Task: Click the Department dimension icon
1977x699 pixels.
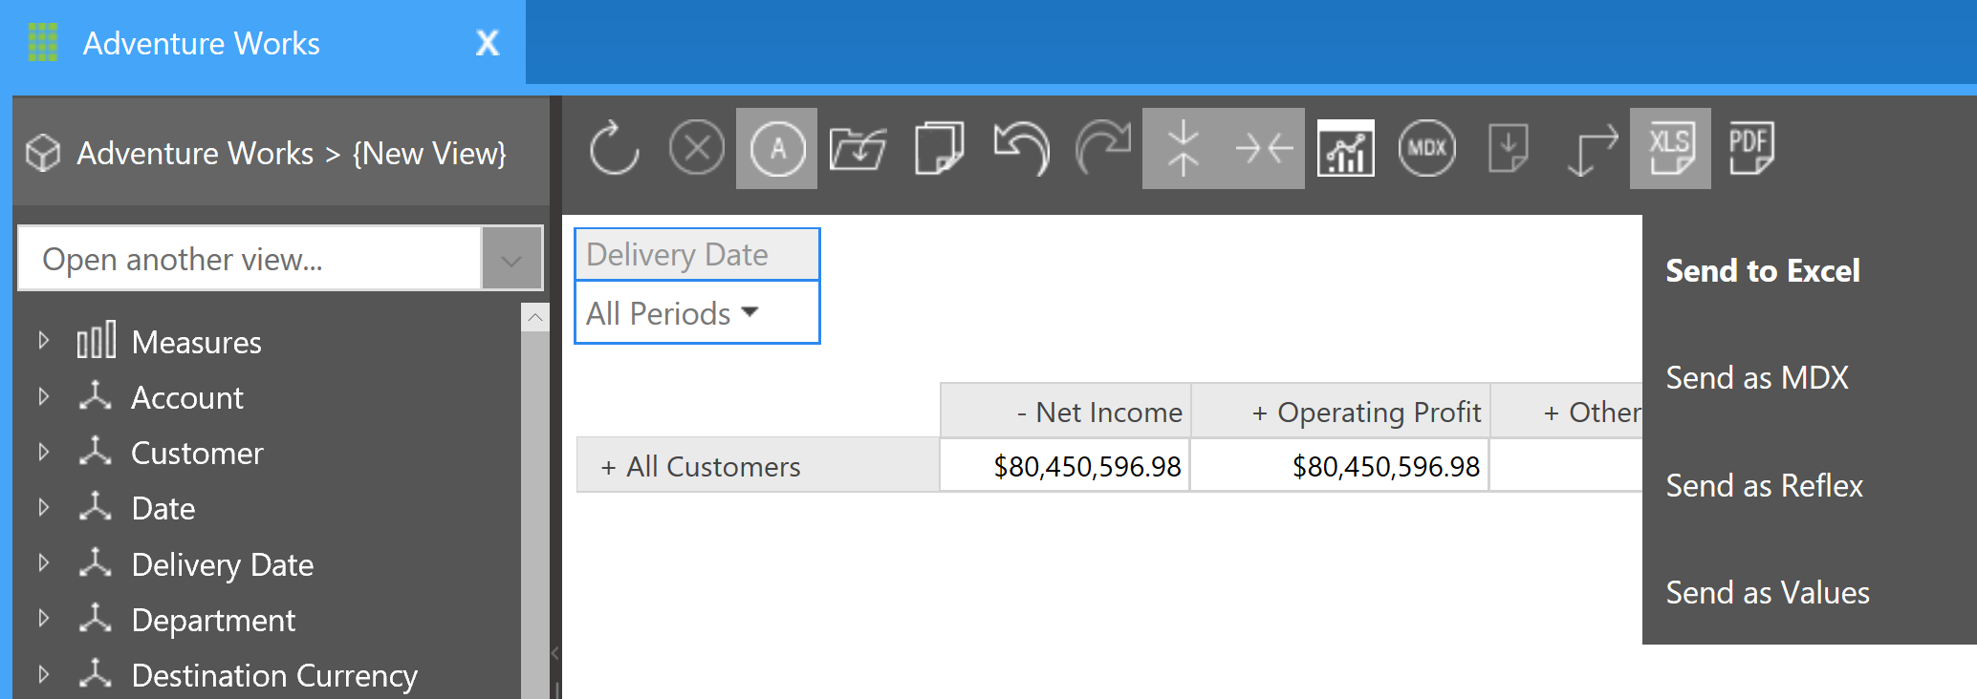Action: point(96,618)
